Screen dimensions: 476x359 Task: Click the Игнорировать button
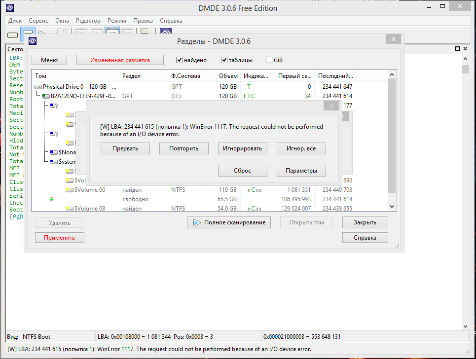tap(243, 148)
